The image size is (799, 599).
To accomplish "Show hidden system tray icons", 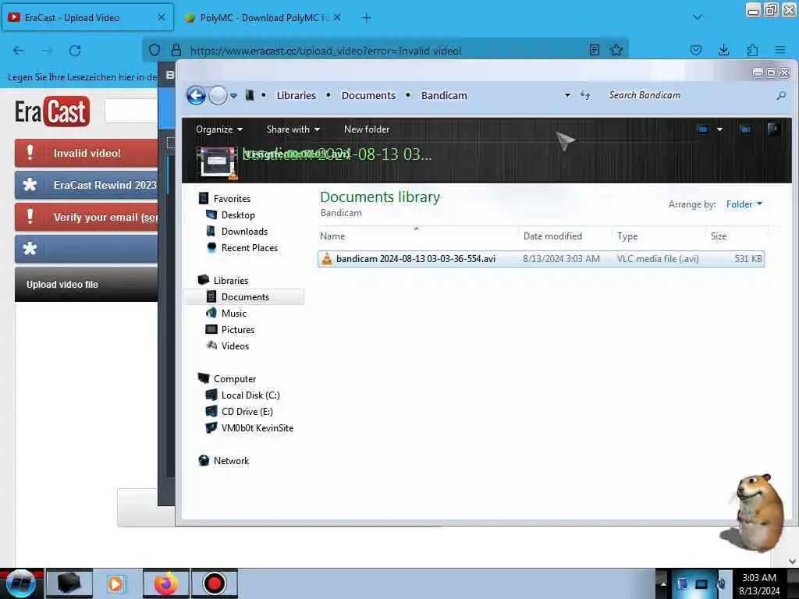I will point(663,583).
